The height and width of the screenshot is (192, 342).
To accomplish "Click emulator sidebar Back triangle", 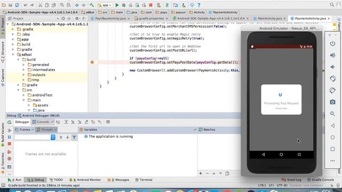I will [332, 126].
